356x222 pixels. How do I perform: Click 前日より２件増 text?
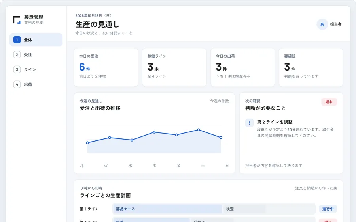point(93,76)
